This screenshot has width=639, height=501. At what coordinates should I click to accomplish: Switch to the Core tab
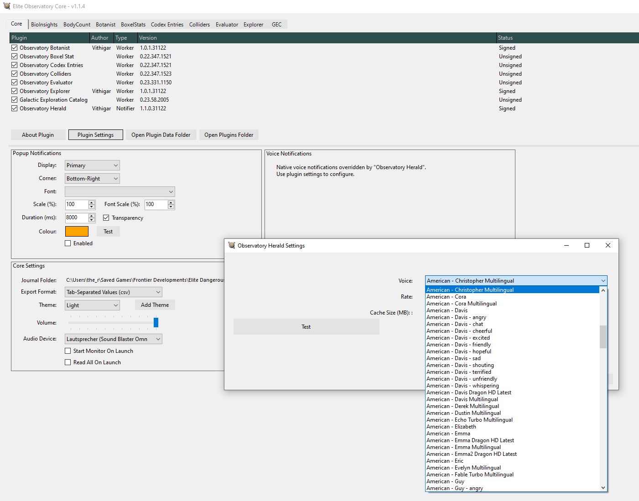coord(16,24)
